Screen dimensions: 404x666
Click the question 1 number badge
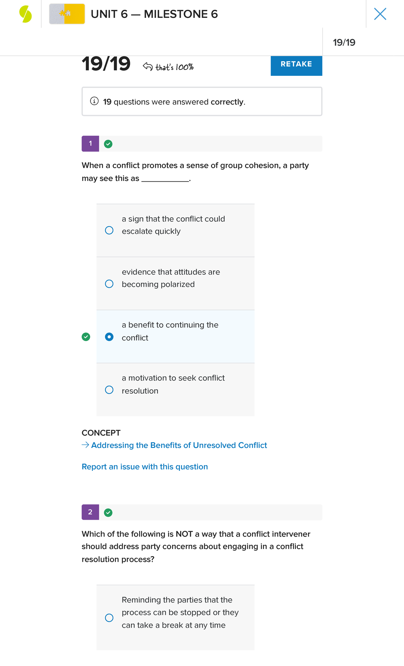(x=90, y=143)
